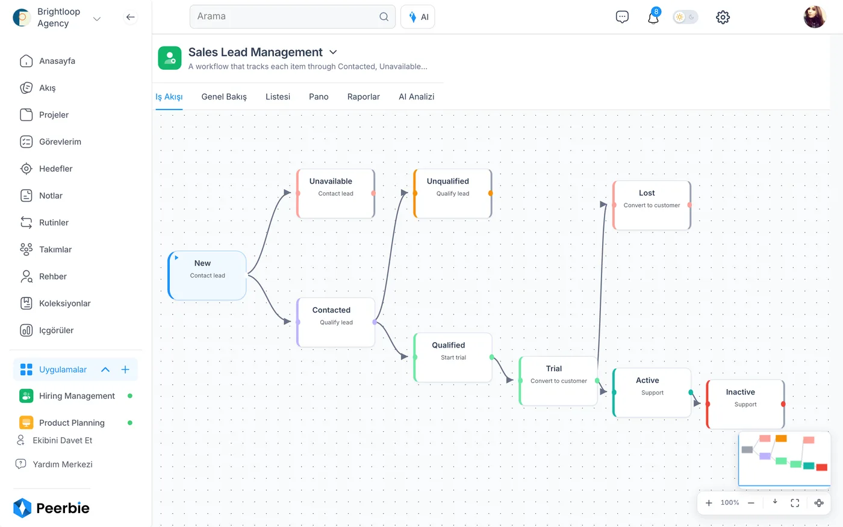The width and height of the screenshot is (843, 527).
Task: Toggle light and dark theme switch
Action: coord(685,17)
